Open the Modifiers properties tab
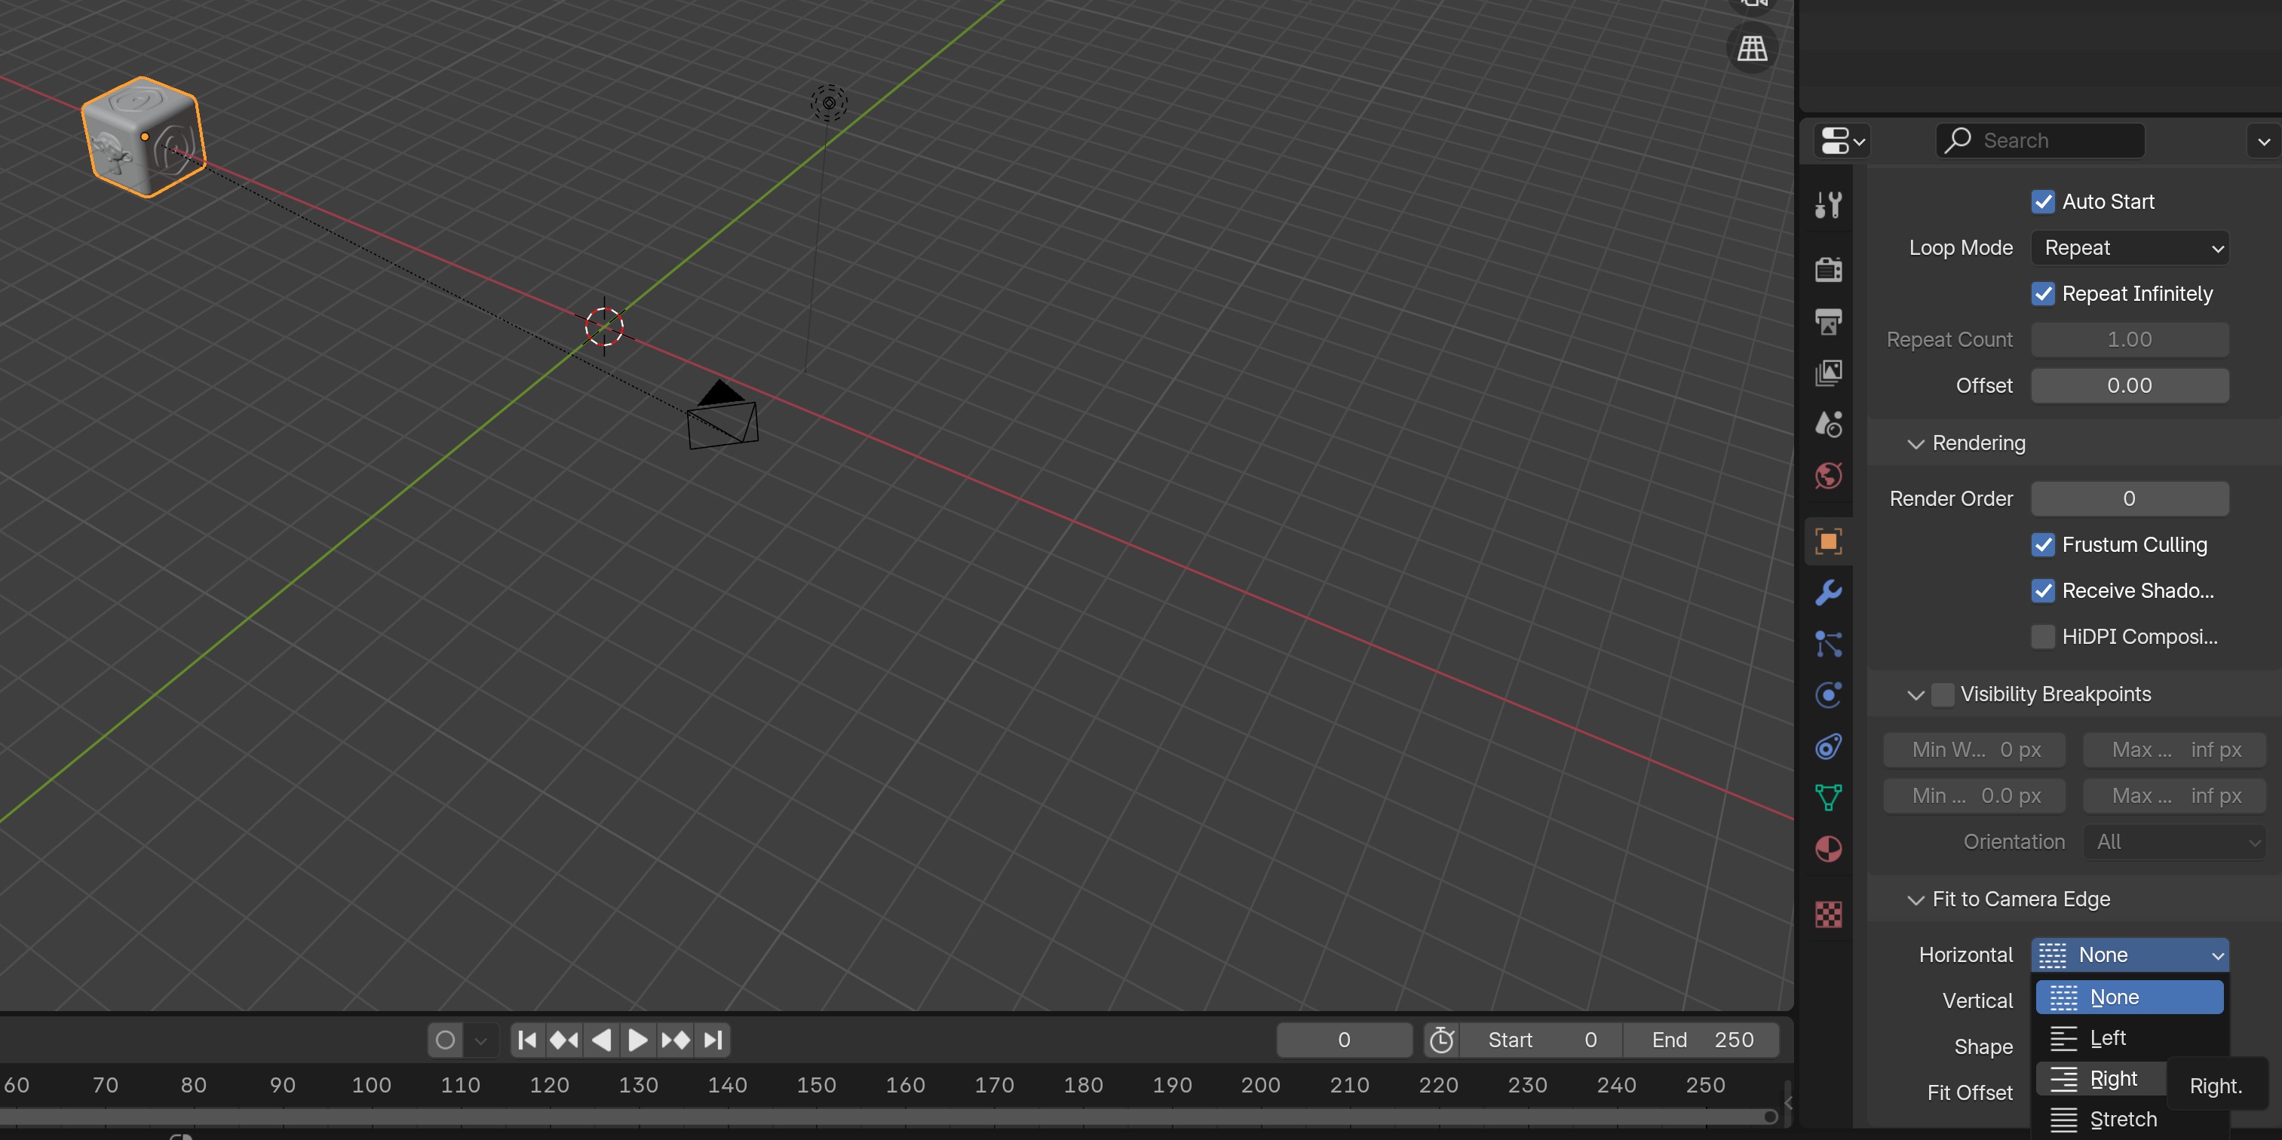2282x1140 pixels. (x=1829, y=593)
